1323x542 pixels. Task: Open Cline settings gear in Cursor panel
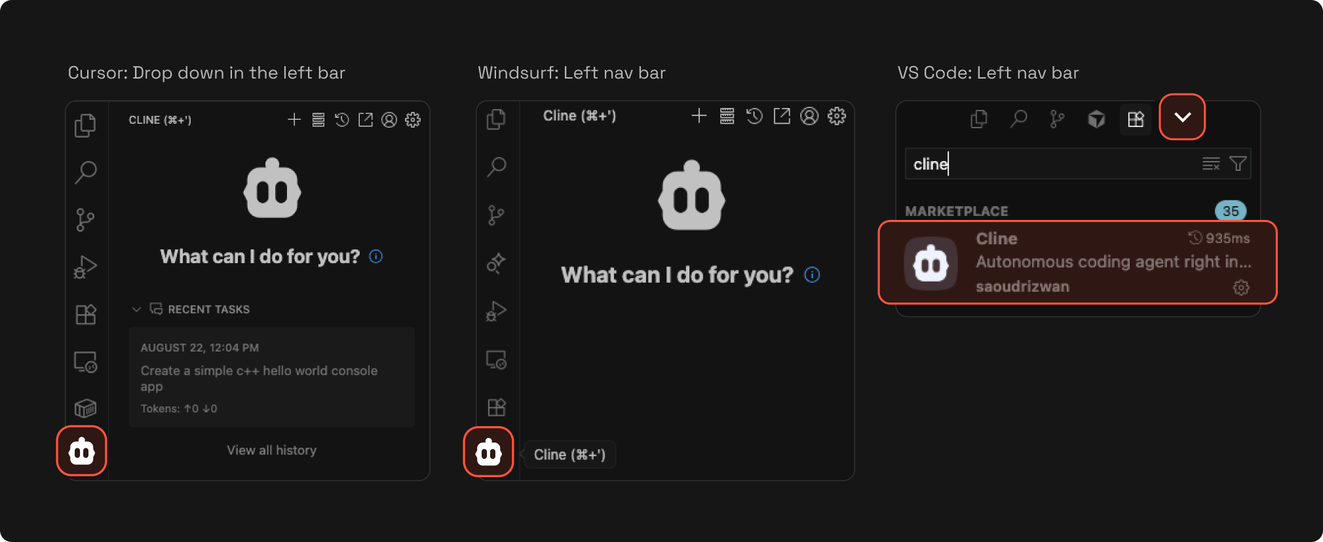pyautogui.click(x=413, y=120)
